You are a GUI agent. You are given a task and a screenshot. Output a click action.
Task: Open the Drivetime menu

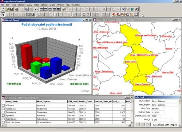tap(75, 5)
